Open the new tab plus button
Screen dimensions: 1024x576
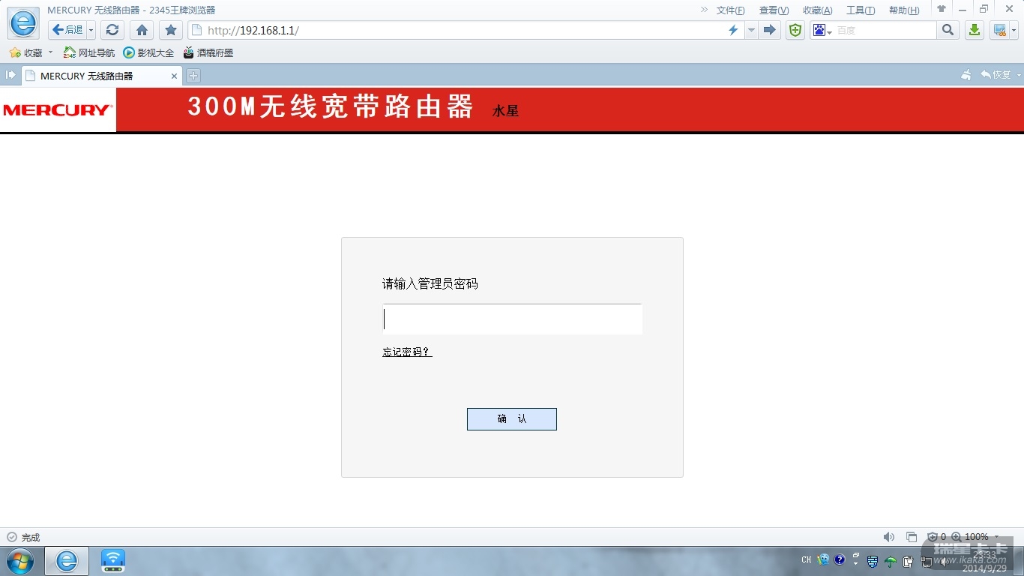point(193,76)
